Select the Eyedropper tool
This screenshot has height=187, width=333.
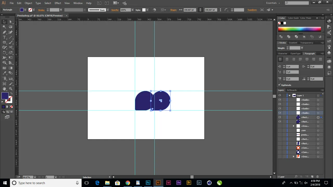pyautogui.click(x=4, y=73)
